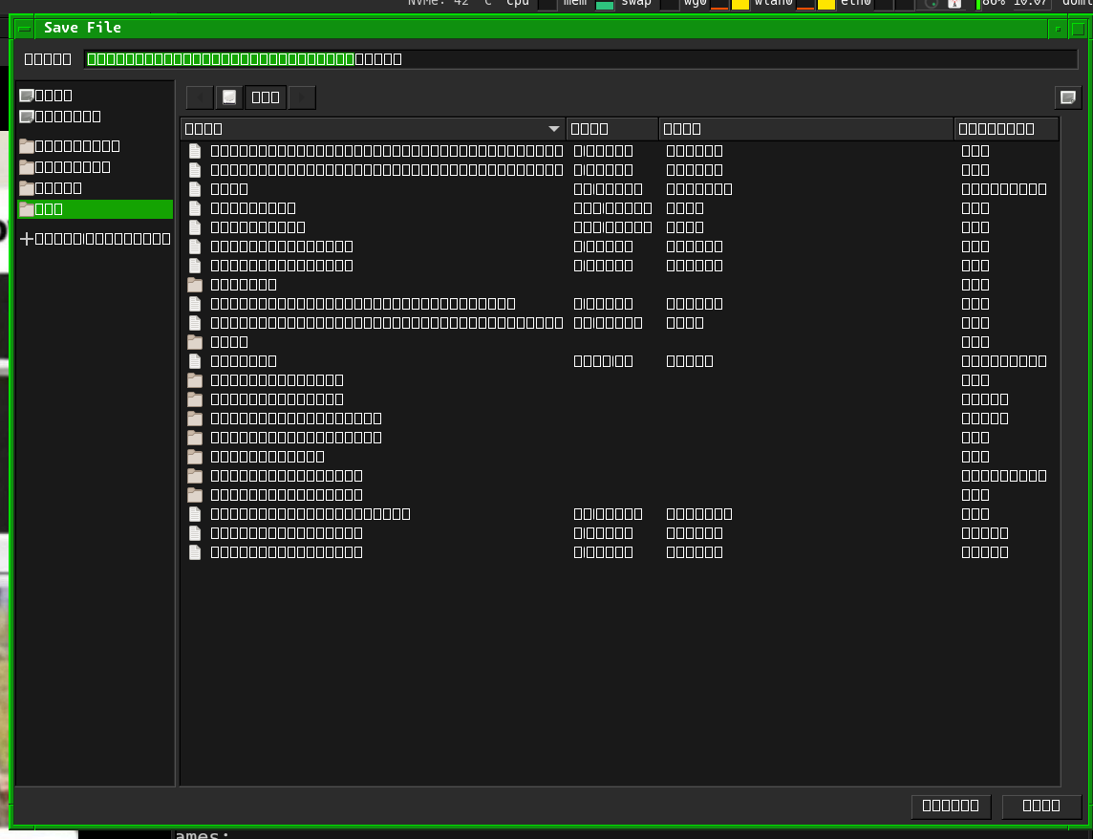Viewport: 1093px width, 839px height.
Task: Click the forward arrow in path bar
Action: (302, 97)
